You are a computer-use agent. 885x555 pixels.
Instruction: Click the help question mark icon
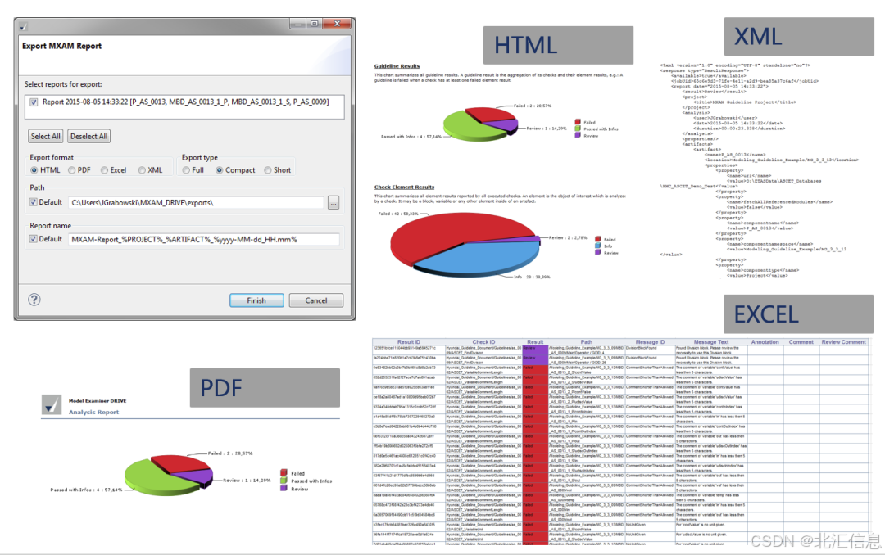click(x=34, y=300)
